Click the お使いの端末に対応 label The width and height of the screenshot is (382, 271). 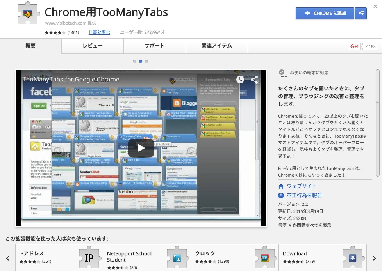coord(309,73)
